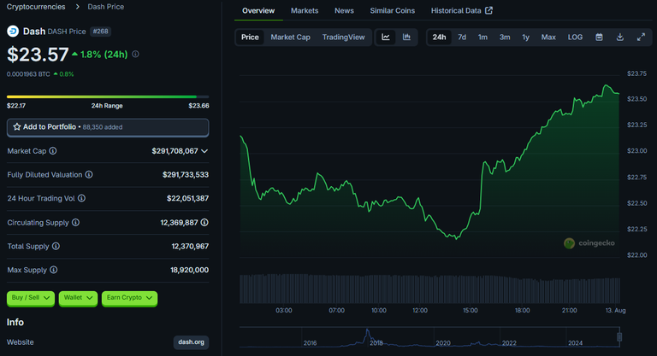
Task: Click the price line chart area
Action: (x=429, y=167)
